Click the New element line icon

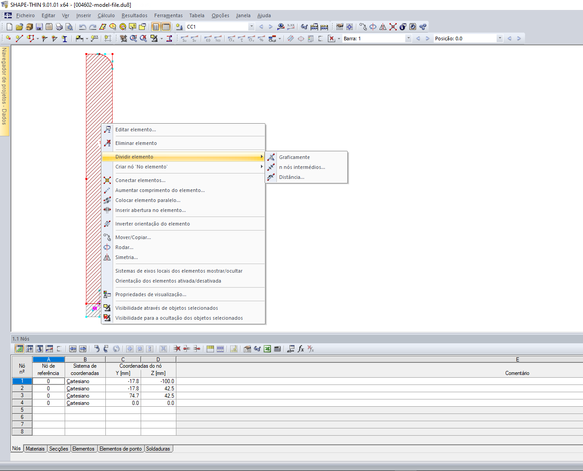pyautogui.click(x=19, y=38)
